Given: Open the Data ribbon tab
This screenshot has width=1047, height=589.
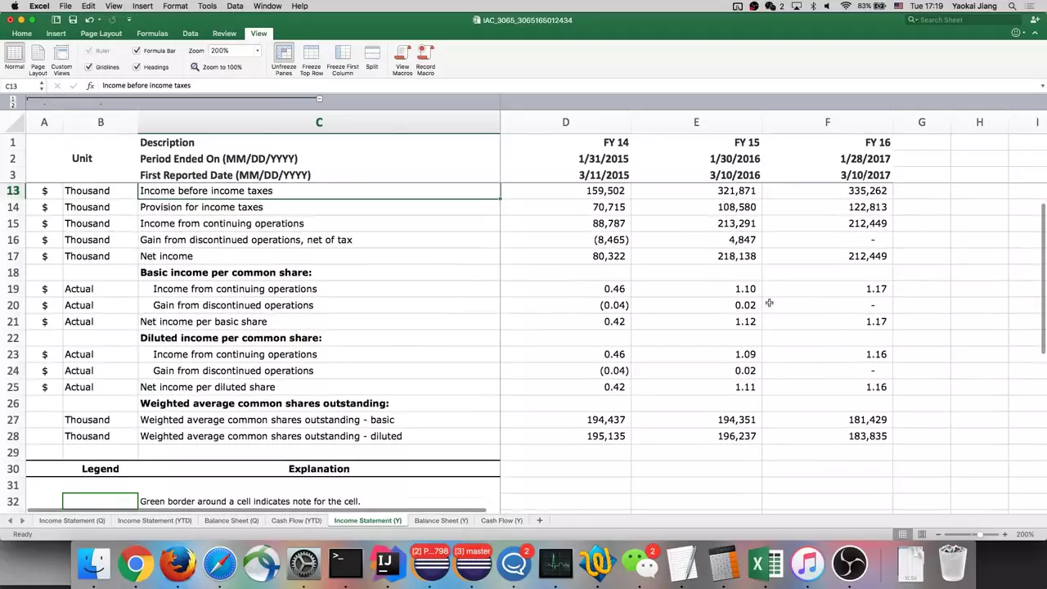Looking at the screenshot, I should click(190, 34).
